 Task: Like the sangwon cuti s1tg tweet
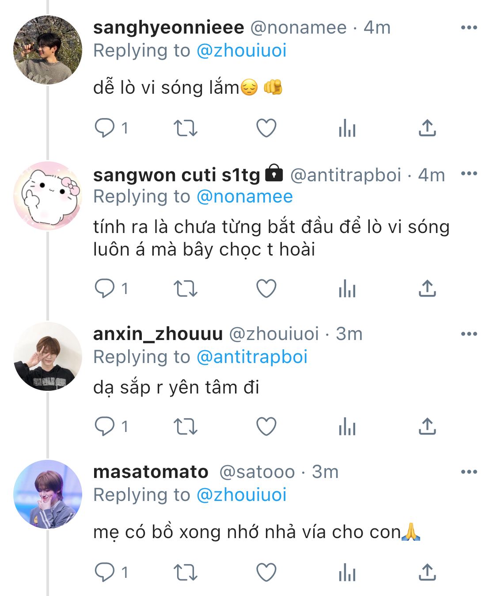(x=266, y=289)
